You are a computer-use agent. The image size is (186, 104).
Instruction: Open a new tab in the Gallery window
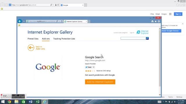pyautogui.click(x=89, y=21)
